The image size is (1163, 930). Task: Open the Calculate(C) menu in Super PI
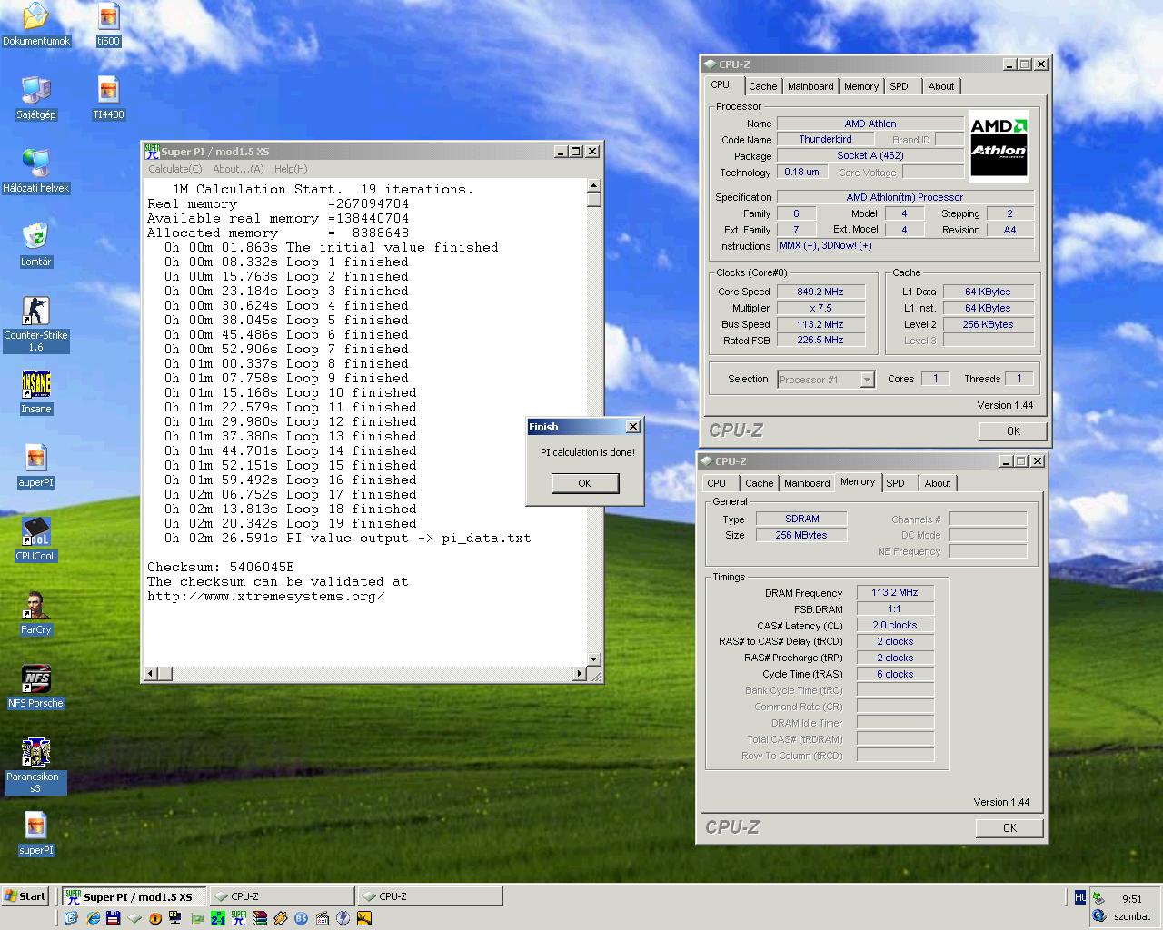coord(175,169)
